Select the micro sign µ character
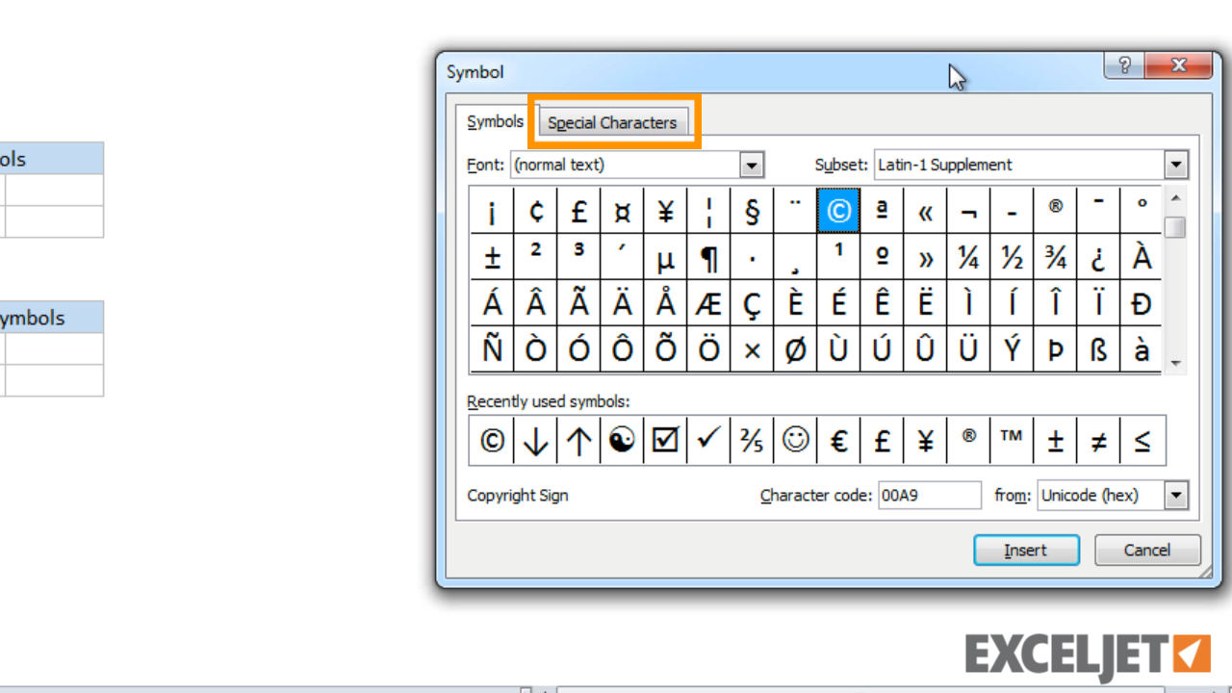Viewport: 1232px width, 693px height. [x=665, y=257]
